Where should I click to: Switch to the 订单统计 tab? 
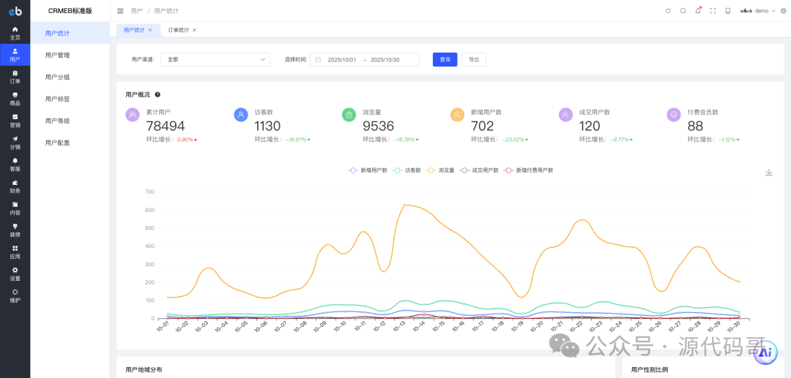[178, 30]
